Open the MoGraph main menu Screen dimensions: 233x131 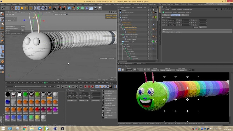(100, 4)
